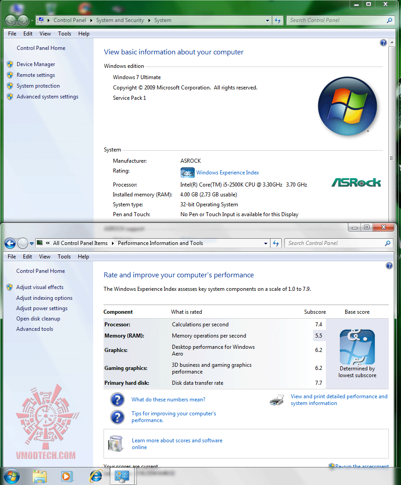Open File menu in Performance window
This screenshot has height=485, width=401.
(12, 257)
